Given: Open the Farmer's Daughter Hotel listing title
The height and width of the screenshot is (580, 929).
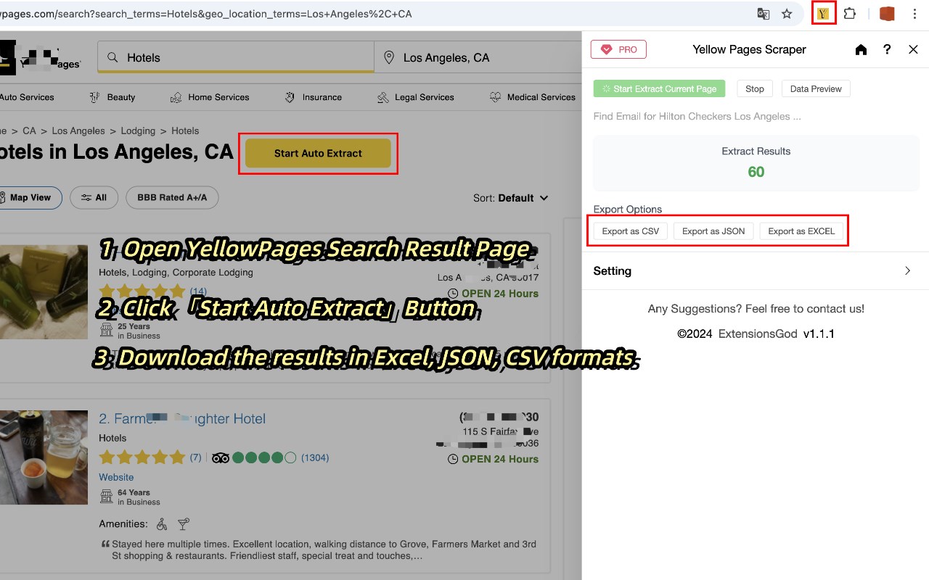Looking at the screenshot, I should click(182, 418).
